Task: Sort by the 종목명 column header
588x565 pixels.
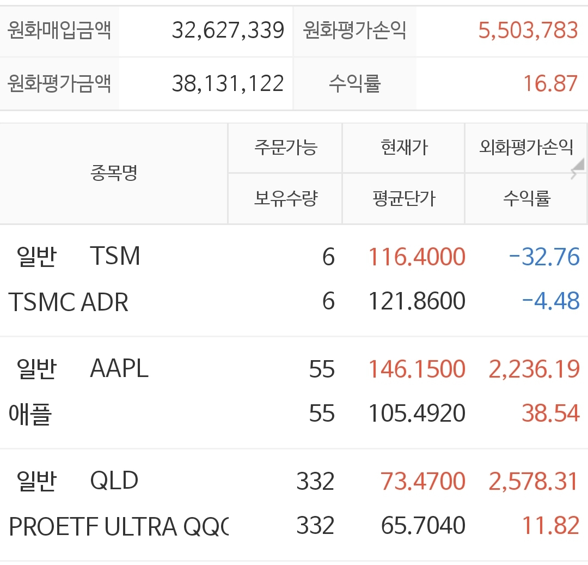Action: point(114,173)
